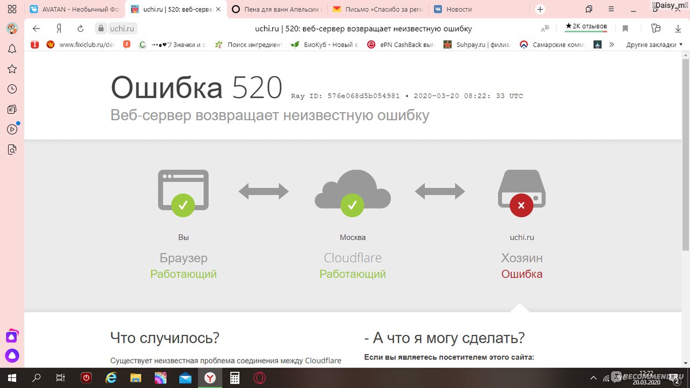This screenshot has width=690, height=388.
Task: Open the Alice assistant purple icon
Action: pos(12,356)
